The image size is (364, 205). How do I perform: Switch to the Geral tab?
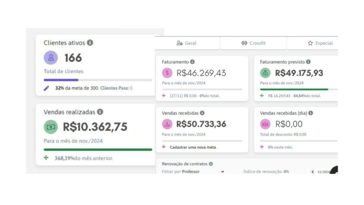187,43
